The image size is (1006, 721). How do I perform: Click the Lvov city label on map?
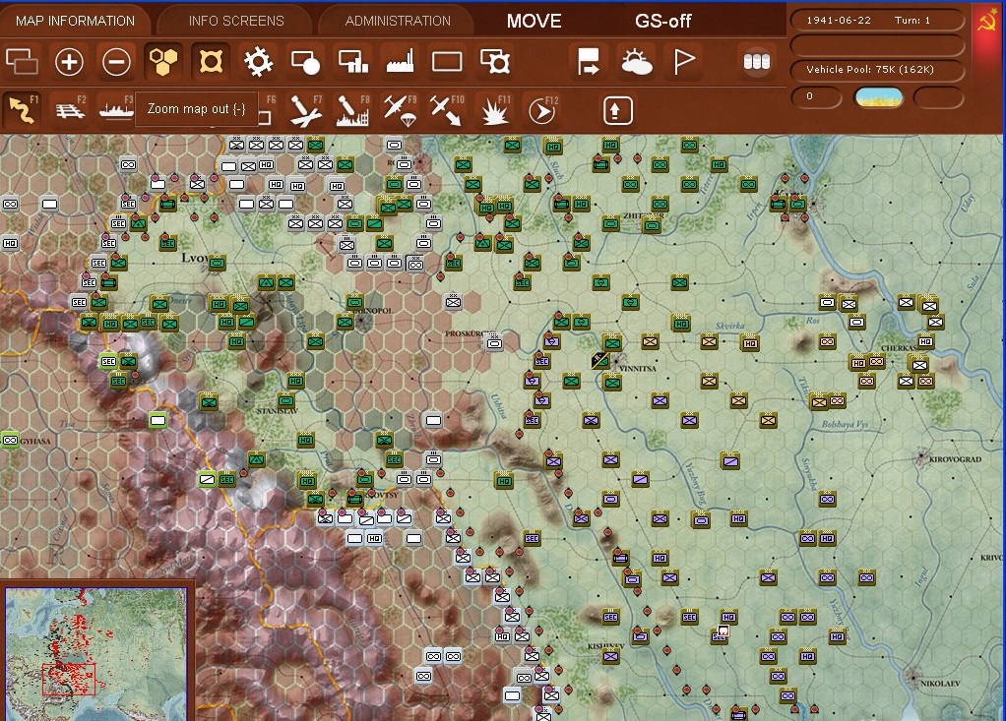[194, 258]
